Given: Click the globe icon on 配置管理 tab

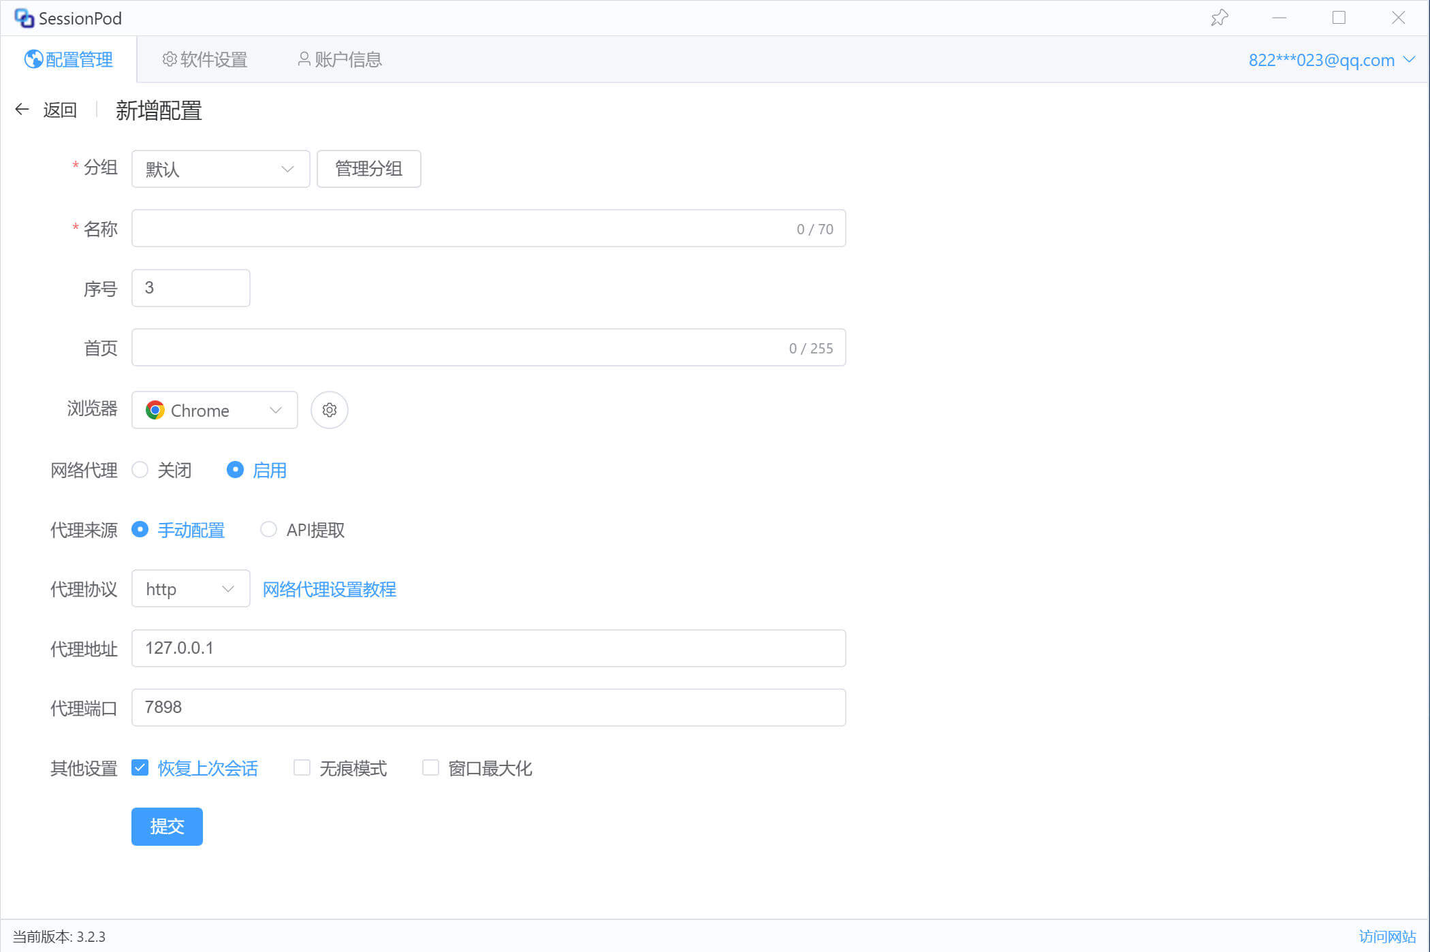Looking at the screenshot, I should point(33,59).
